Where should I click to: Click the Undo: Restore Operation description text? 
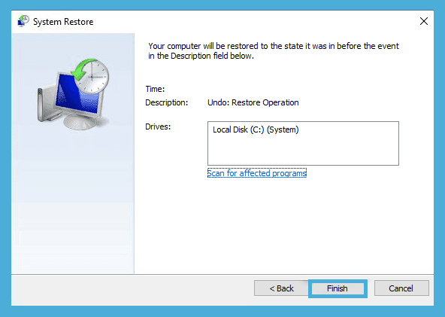pyautogui.click(x=253, y=102)
